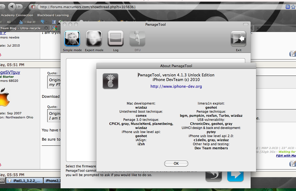The width and height of the screenshot is (296, 191).
Task: Click 'Northeastern Ohio' location text
Action: (x=19, y=117)
